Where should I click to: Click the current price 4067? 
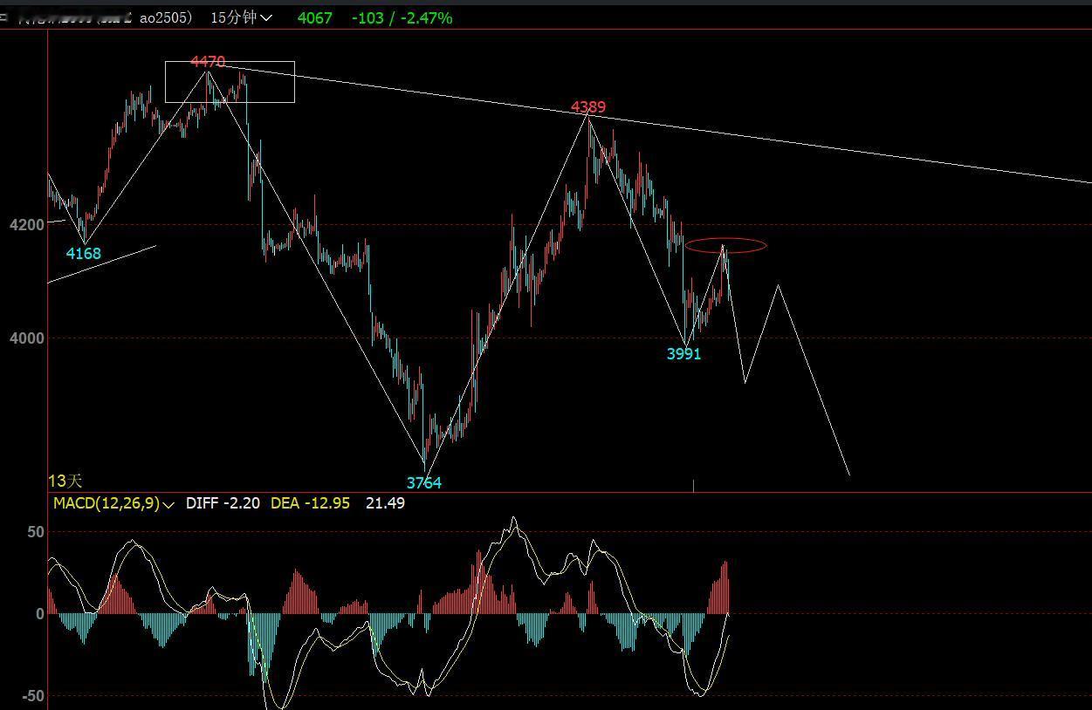click(x=315, y=17)
